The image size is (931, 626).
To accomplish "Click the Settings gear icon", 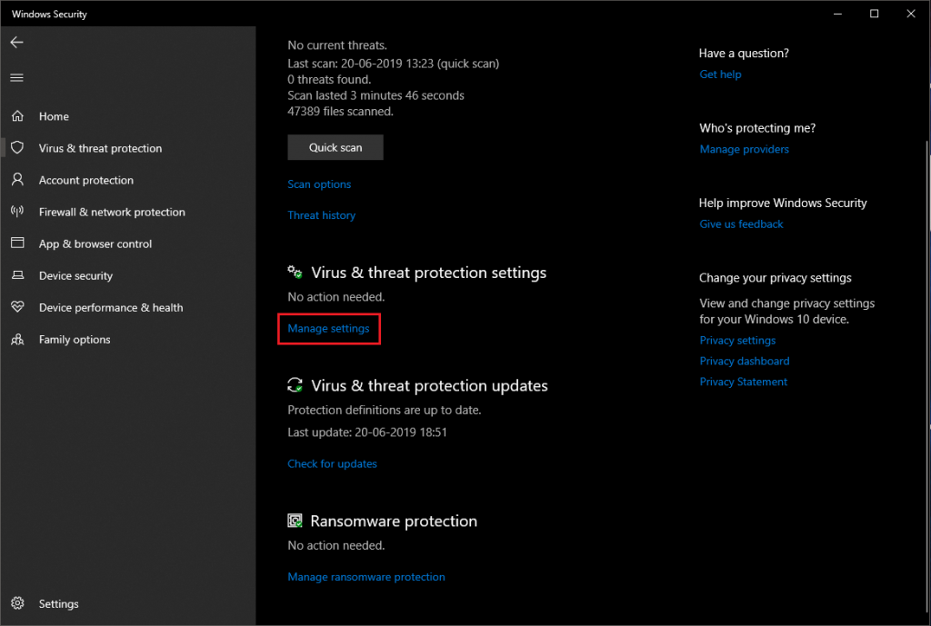I will [x=18, y=603].
